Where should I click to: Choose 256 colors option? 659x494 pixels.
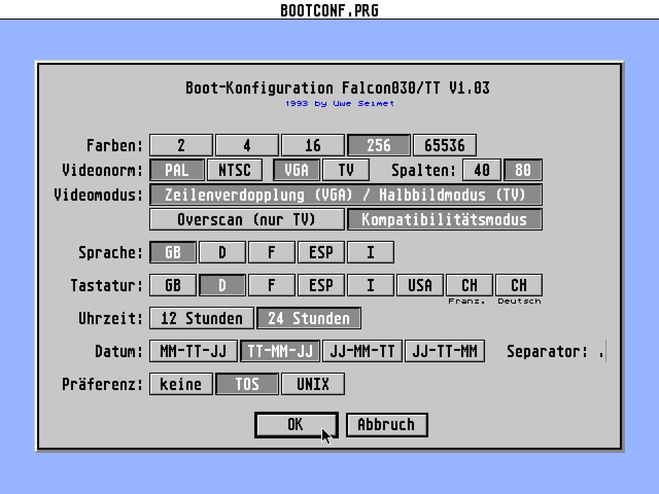coord(379,145)
